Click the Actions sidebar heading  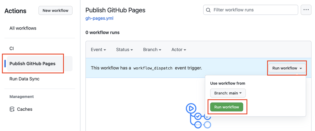point(15,11)
